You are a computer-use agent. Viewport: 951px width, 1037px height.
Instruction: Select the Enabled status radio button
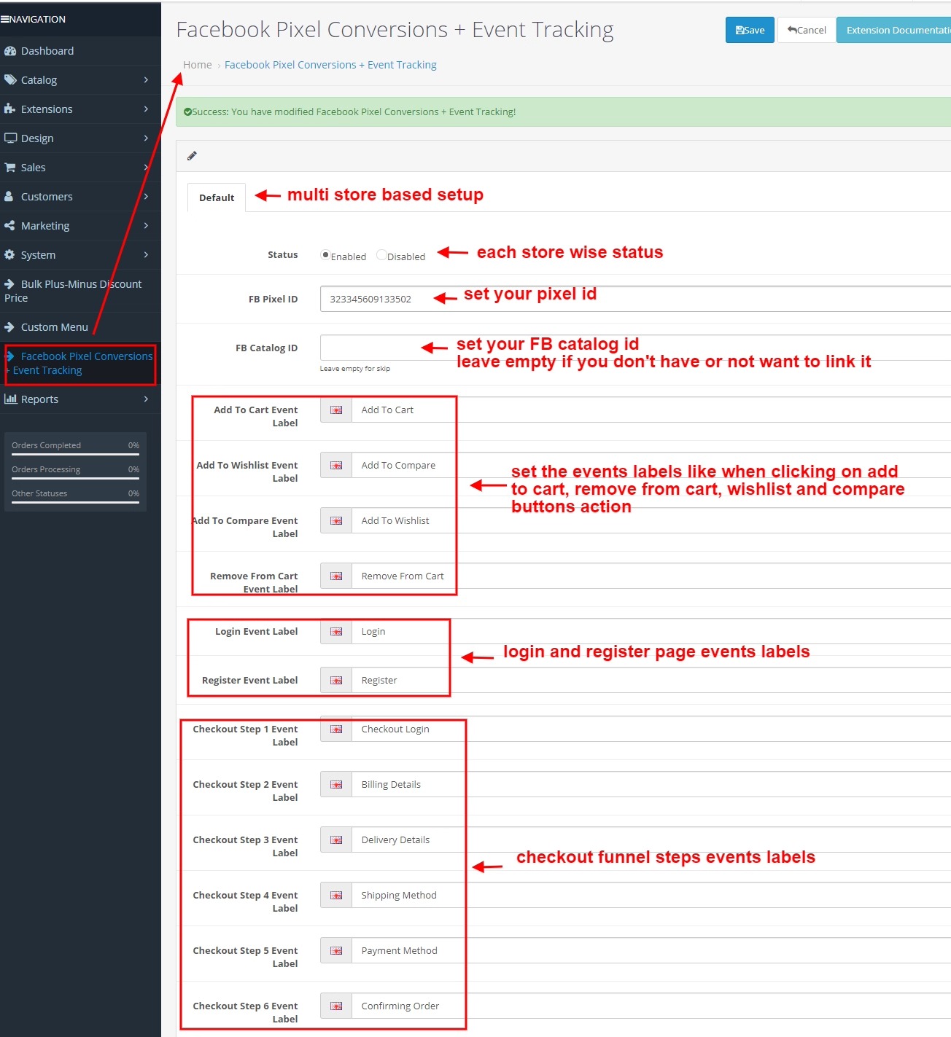(x=325, y=255)
